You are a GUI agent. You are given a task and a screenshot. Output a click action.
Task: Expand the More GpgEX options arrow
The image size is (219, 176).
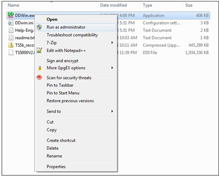click(x=112, y=68)
